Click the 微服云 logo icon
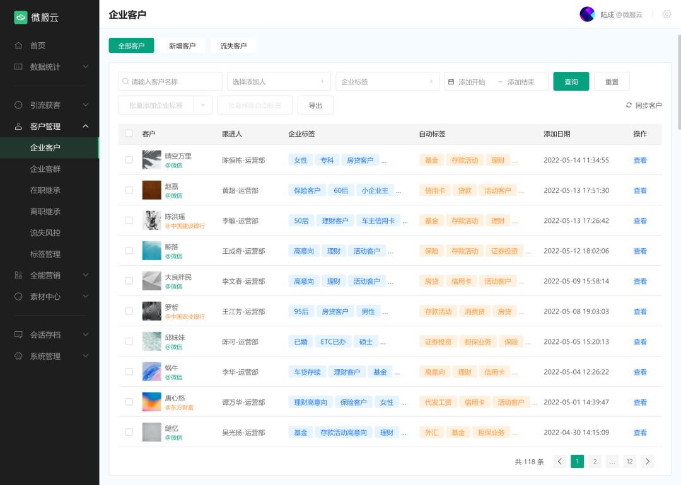 [x=21, y=18]
